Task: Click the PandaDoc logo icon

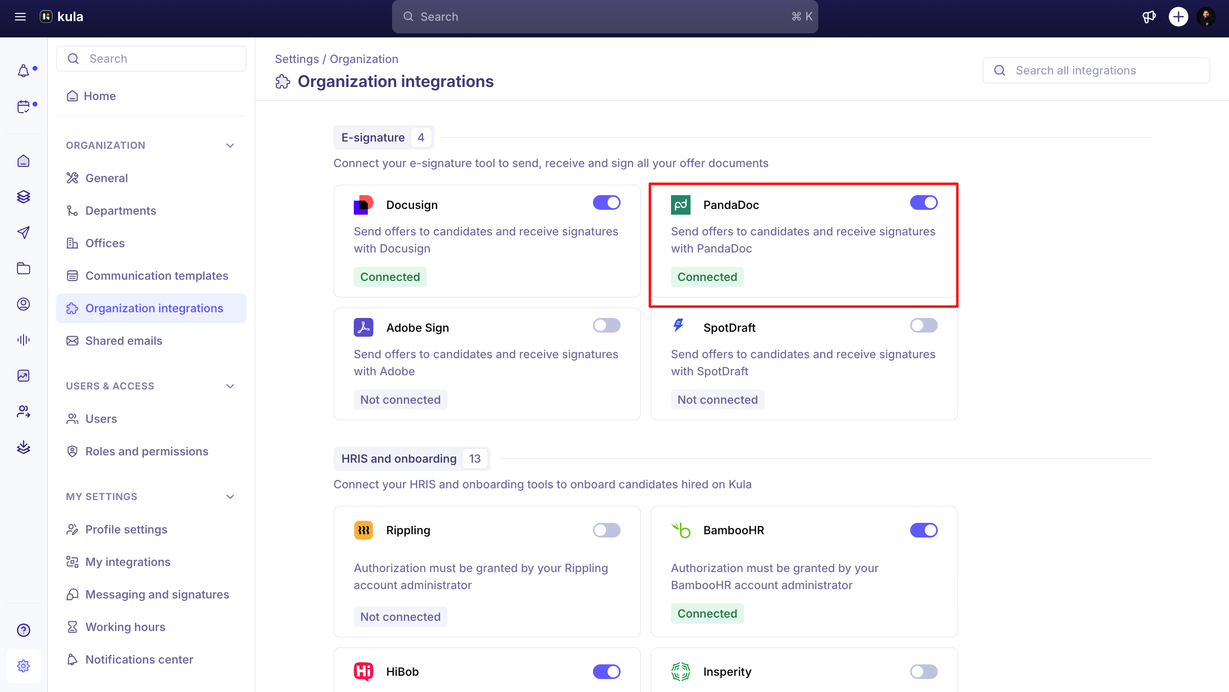Action: pos(680,205)
